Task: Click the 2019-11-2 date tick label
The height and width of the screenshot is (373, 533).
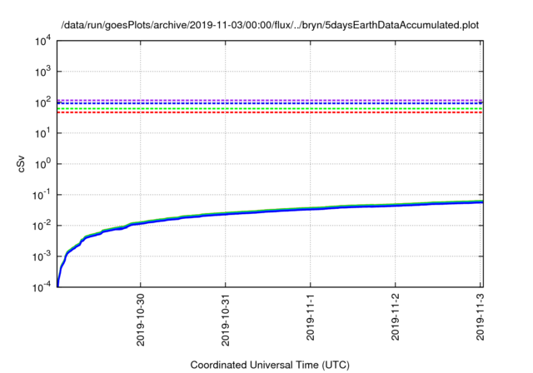Action: [x=395, y=317]
